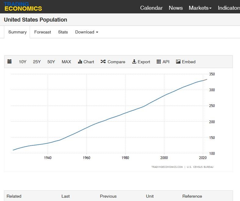Click the Compare shuffle icon
This screenshot has height=201, width=240.
click(103, 62)
